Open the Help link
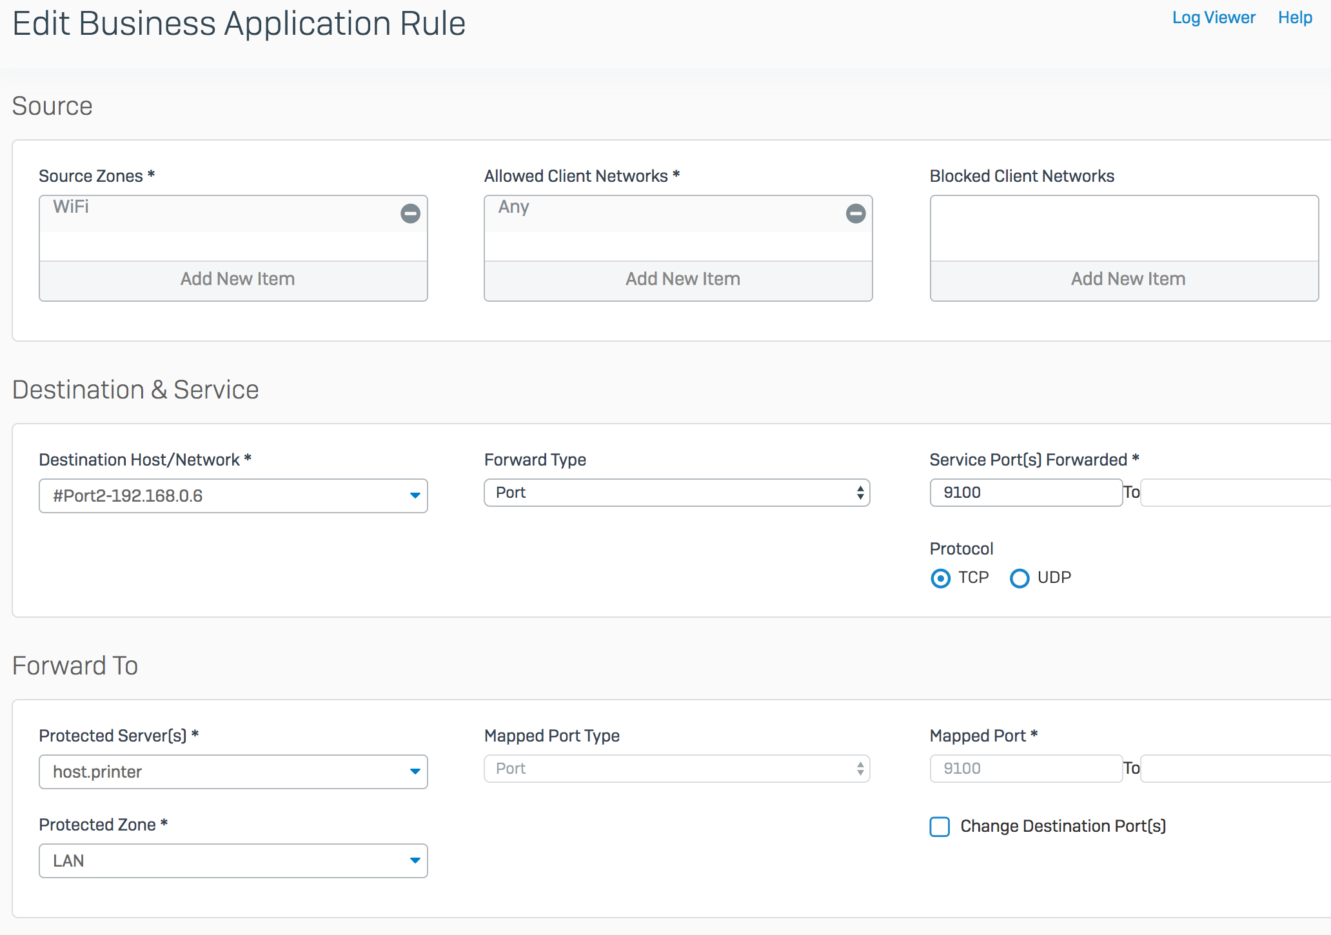 (1295, 17)
